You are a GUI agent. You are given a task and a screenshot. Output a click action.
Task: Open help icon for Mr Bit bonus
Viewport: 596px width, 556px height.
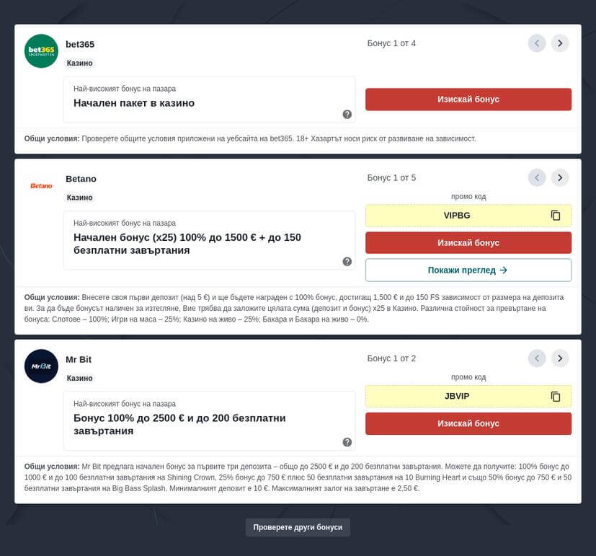347,442
